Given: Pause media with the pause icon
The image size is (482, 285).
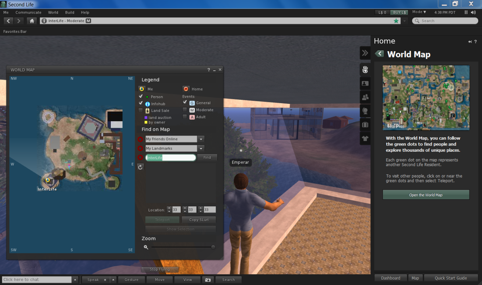Looking at the screenshot, I should tap(466, 12).
